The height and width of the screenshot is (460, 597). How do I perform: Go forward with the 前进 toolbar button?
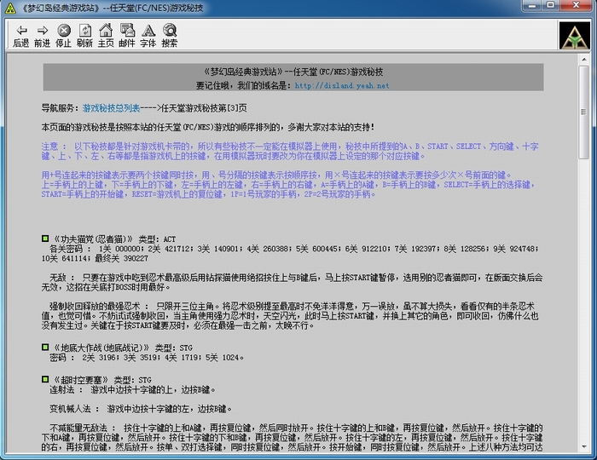click(43, 36)
